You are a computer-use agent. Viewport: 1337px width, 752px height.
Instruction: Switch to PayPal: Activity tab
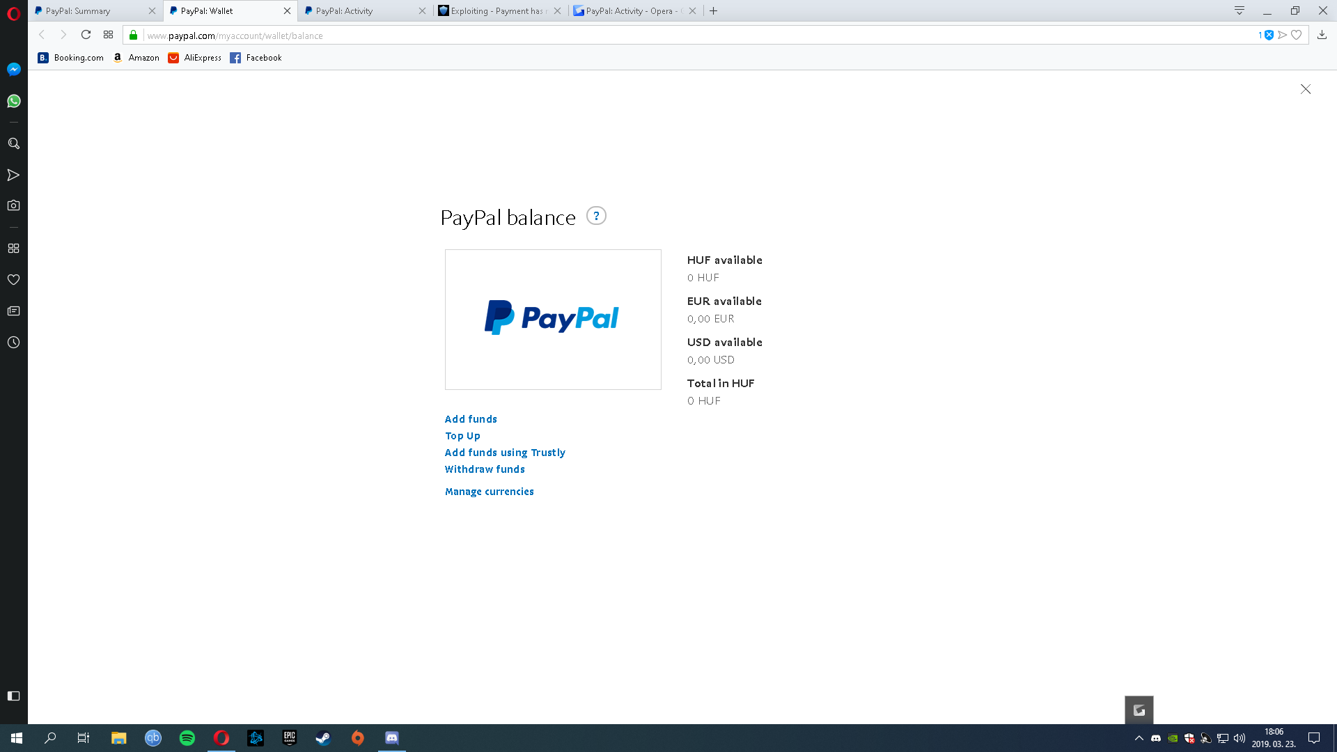click(366, 10)
